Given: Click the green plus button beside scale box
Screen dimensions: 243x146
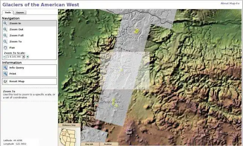Looking at the screenshot, I should [x=27, y=57].
